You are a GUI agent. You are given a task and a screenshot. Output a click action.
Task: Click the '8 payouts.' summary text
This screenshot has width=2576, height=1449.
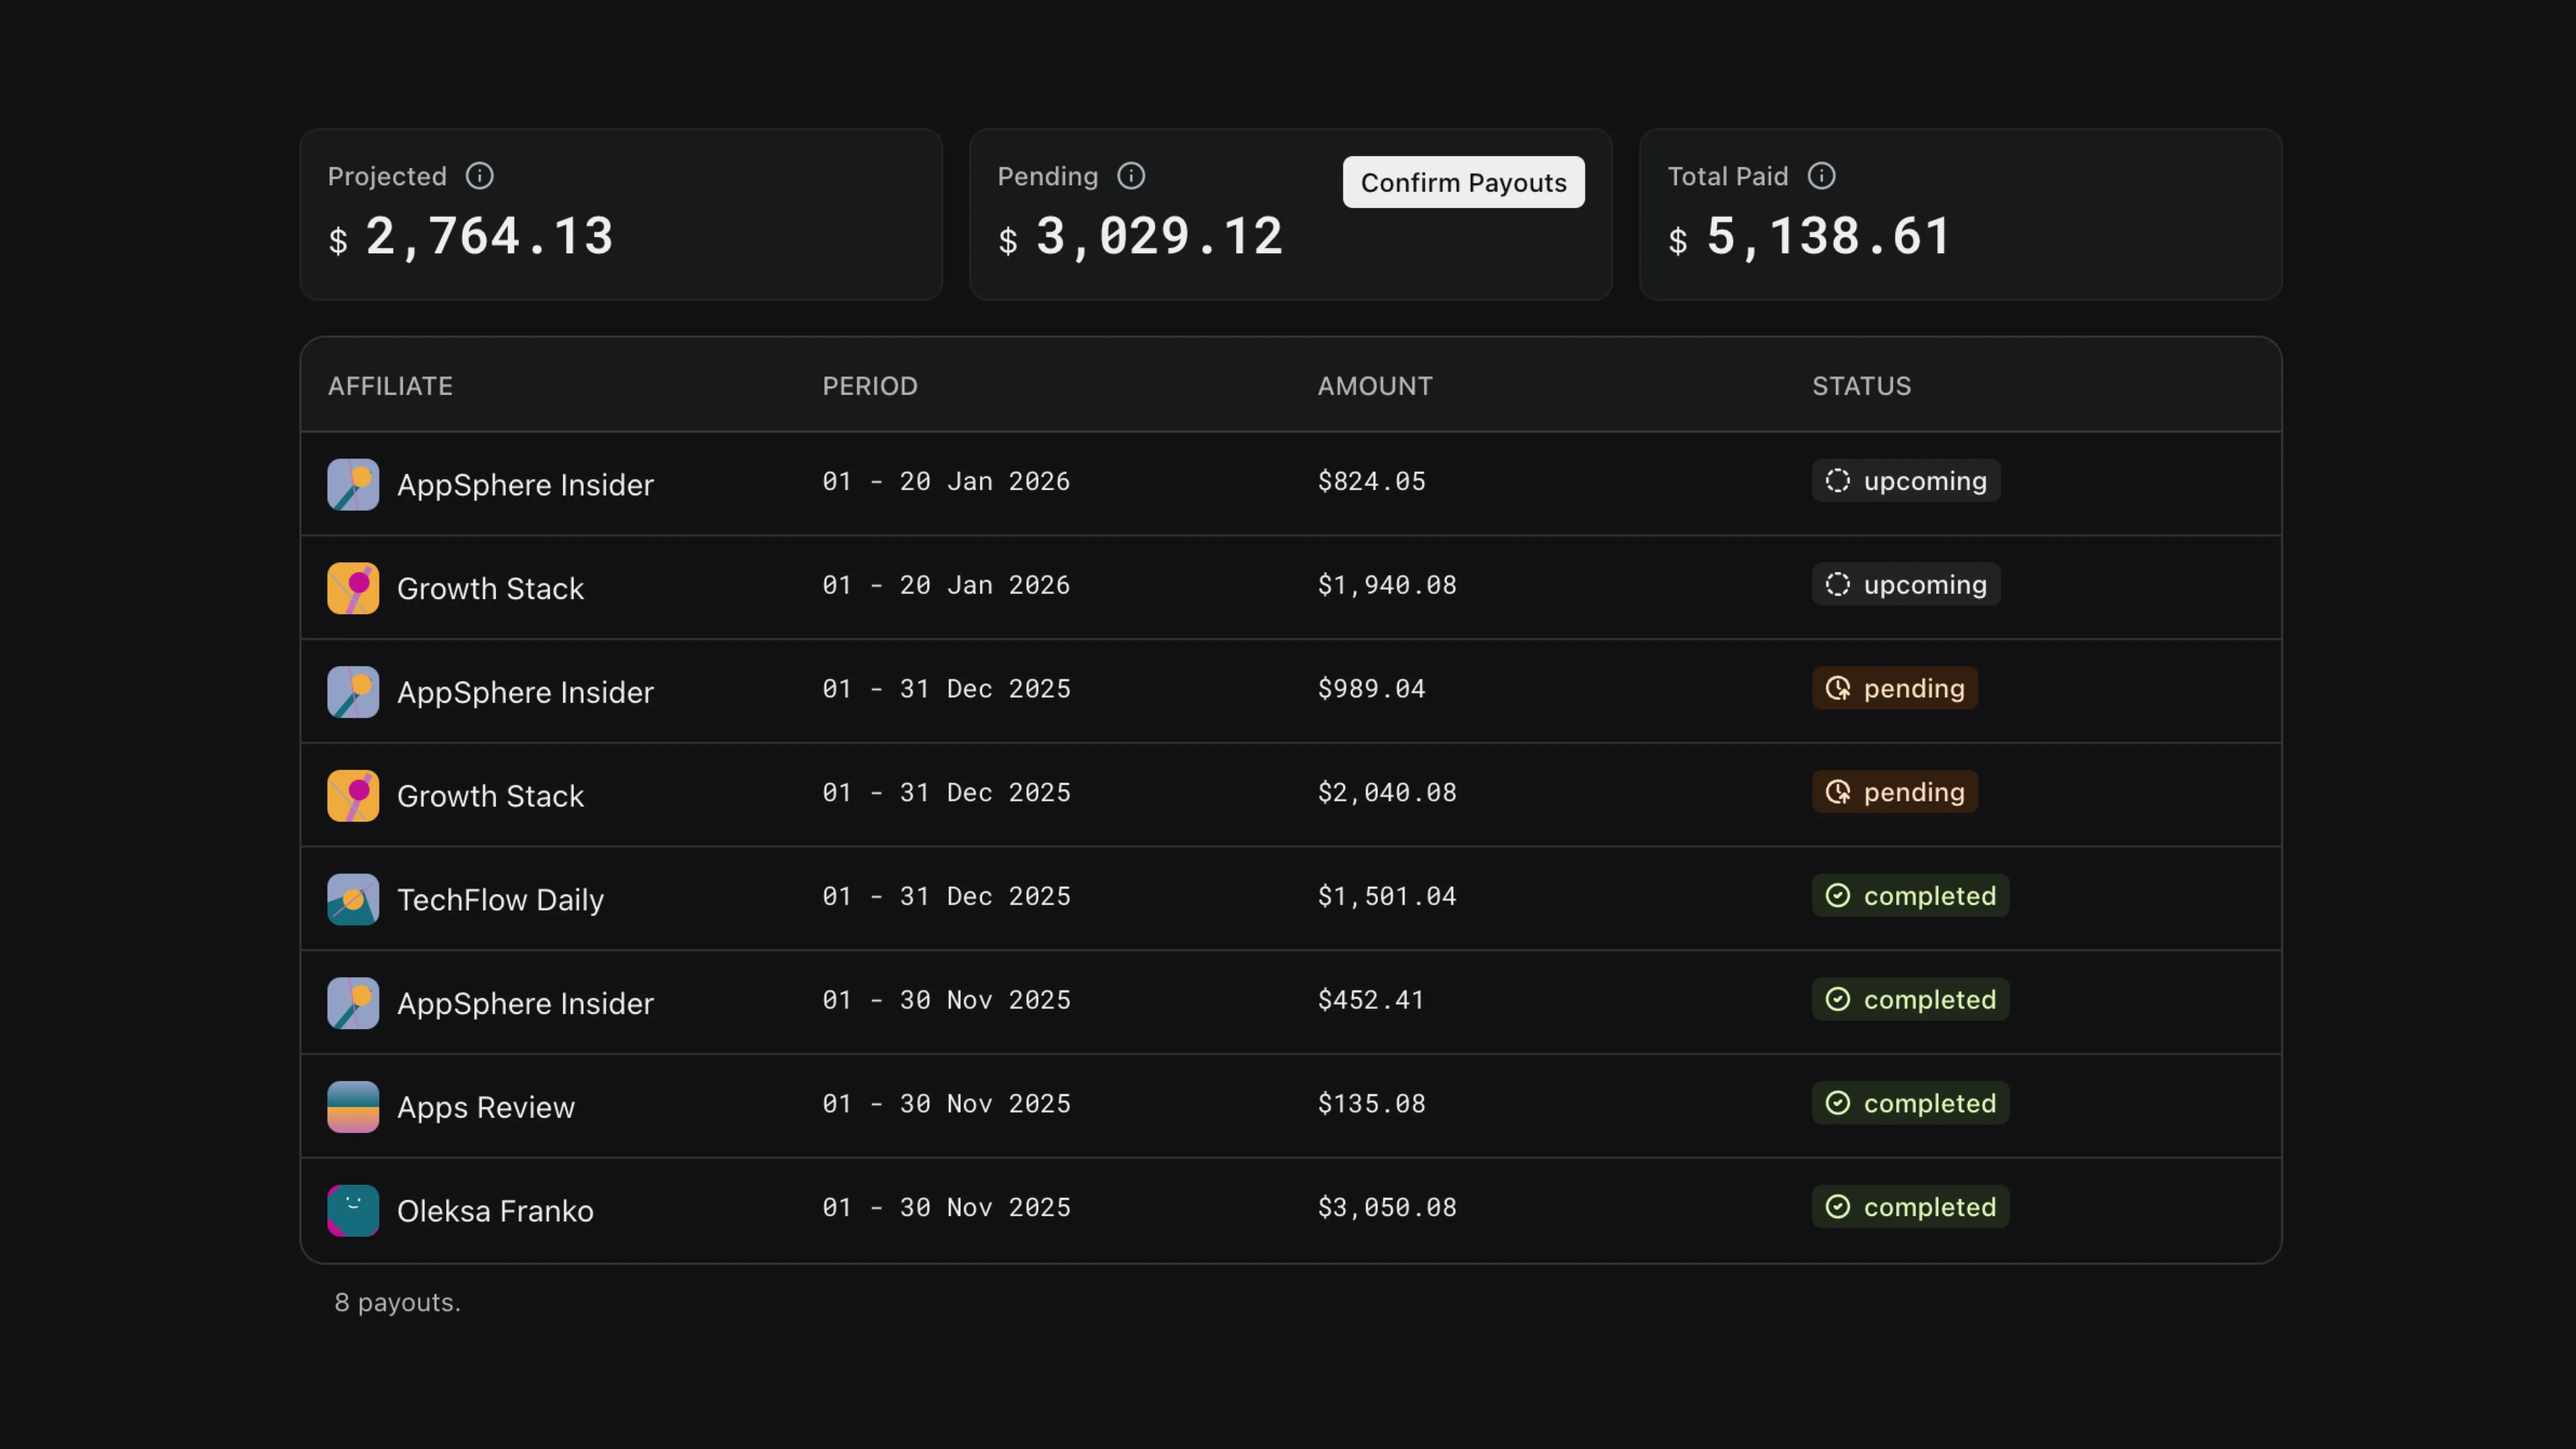[397, 1302]
